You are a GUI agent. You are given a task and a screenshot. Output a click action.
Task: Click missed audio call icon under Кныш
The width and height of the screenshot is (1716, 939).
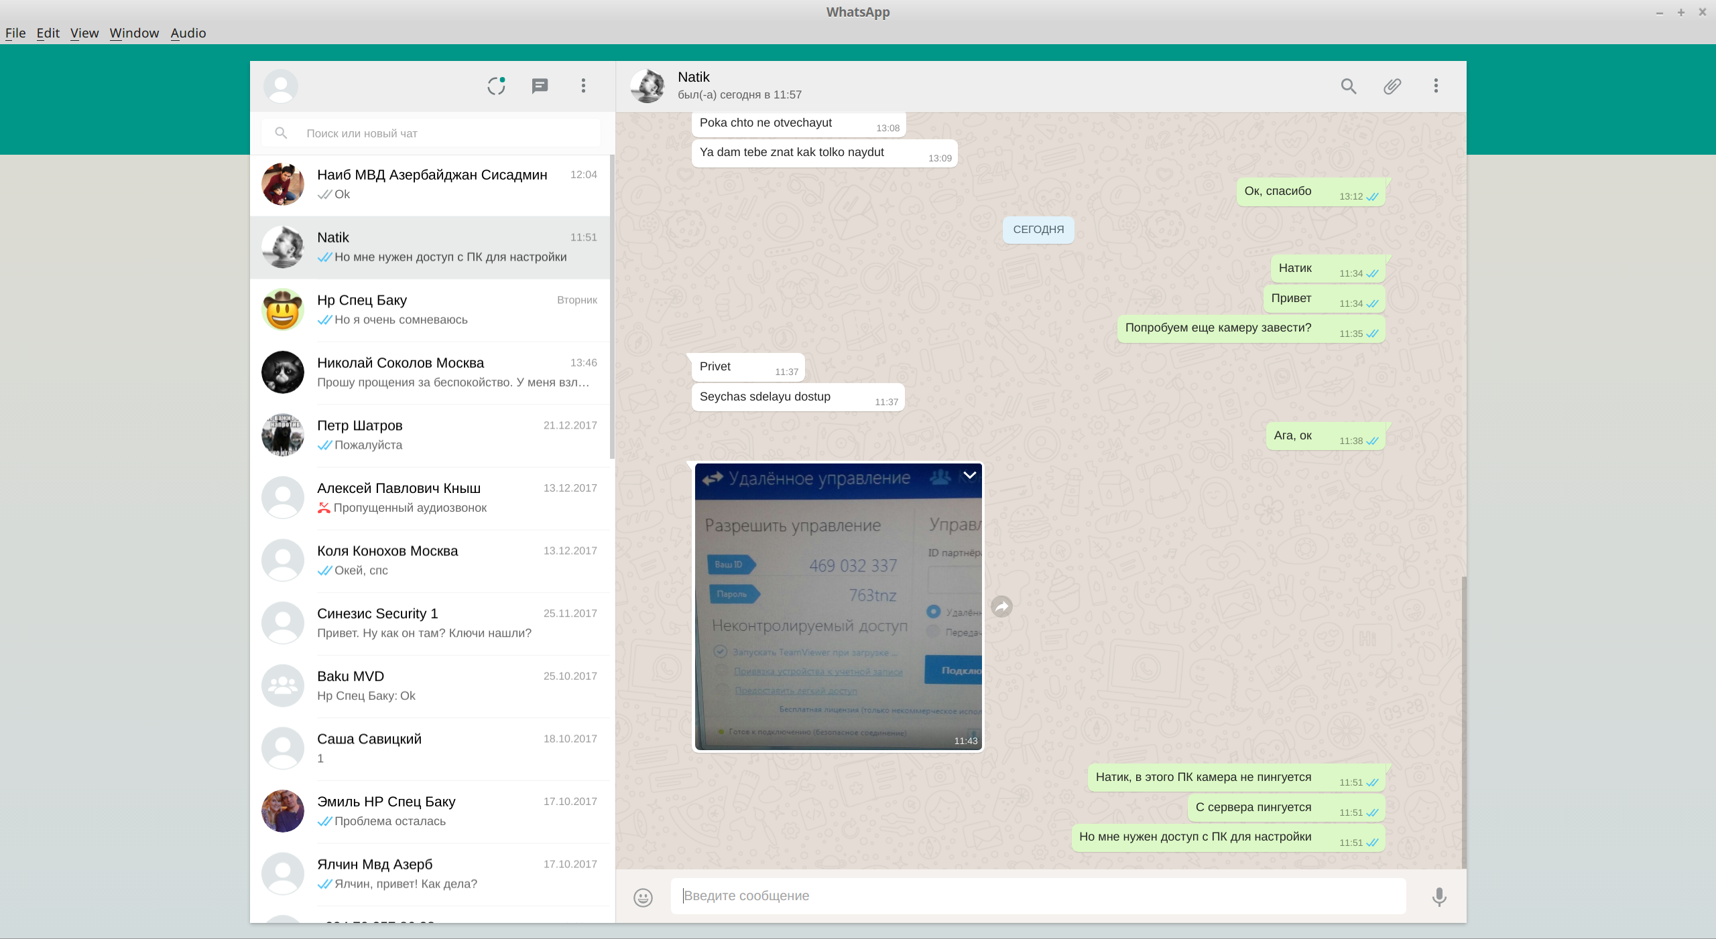pyautogui.click(x=324, y=508)
